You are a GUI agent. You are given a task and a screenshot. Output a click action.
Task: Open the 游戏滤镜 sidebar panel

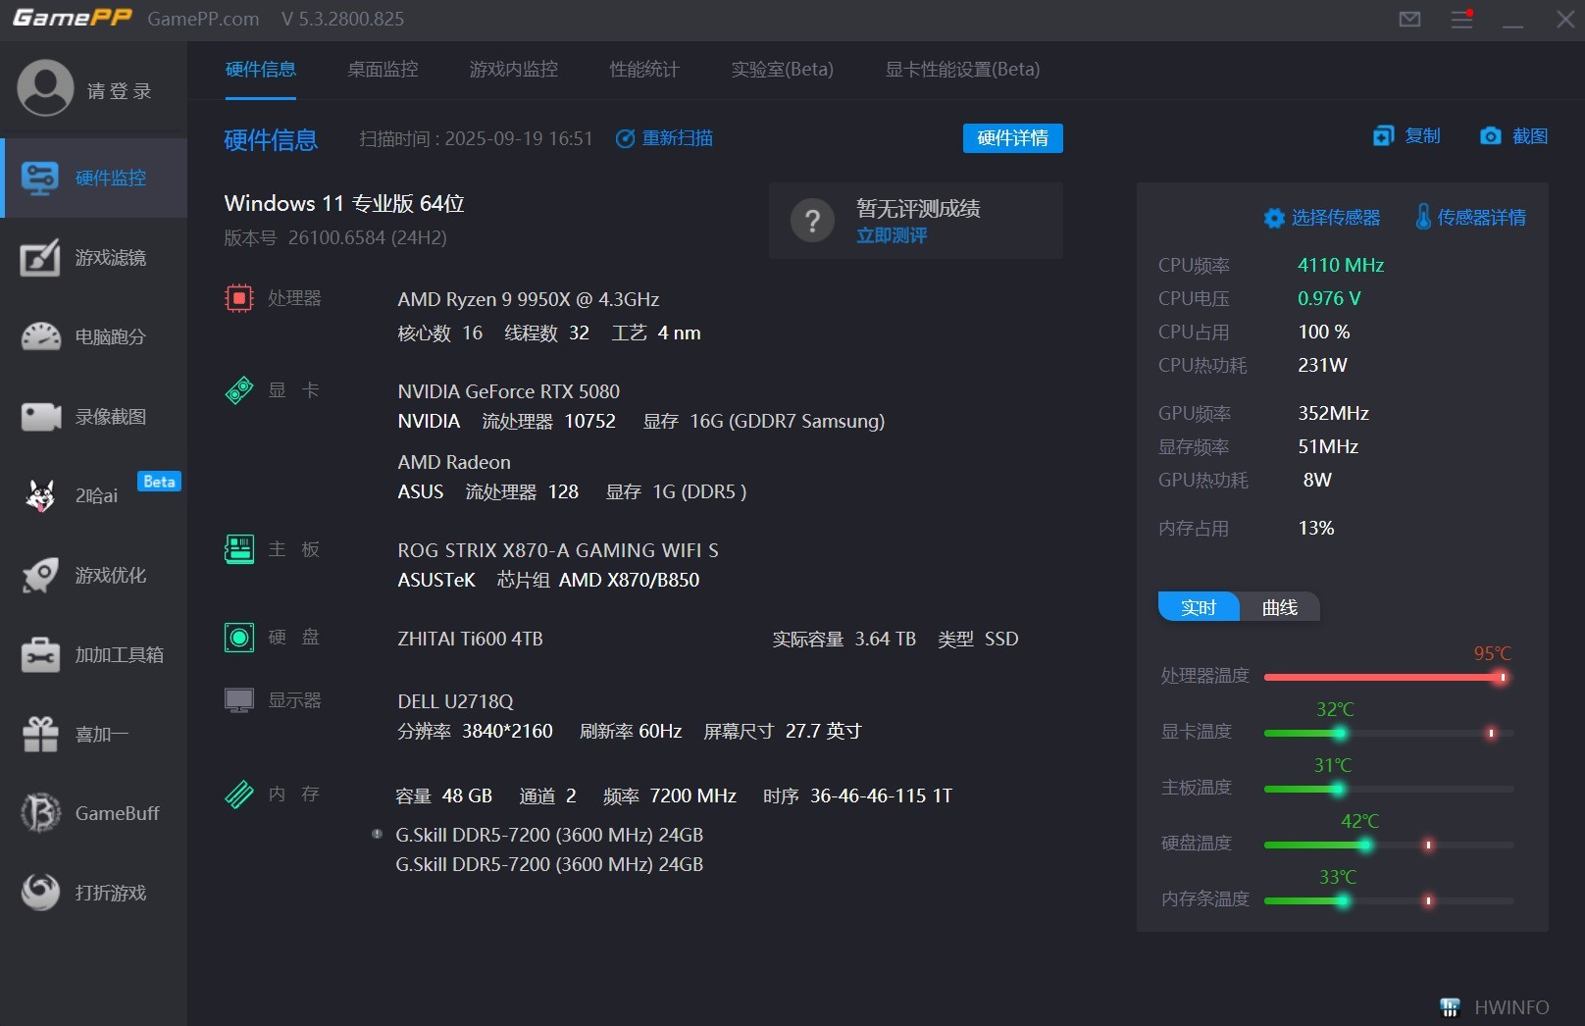pos(93,258)
